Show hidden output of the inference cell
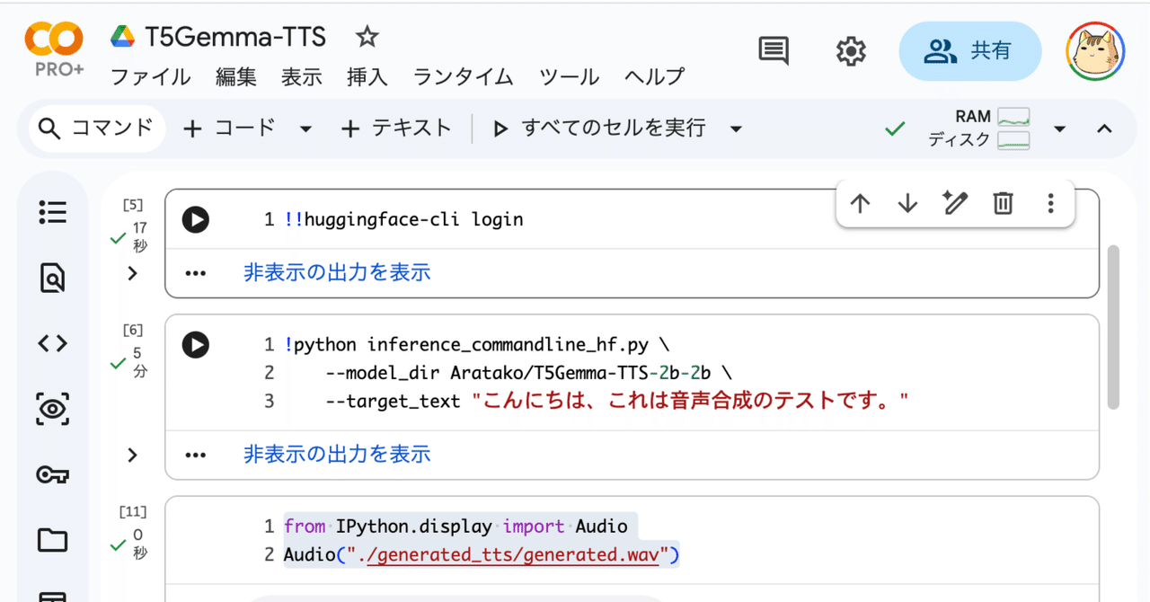This screenshot has width=1150, height=602. click(336, 454)
